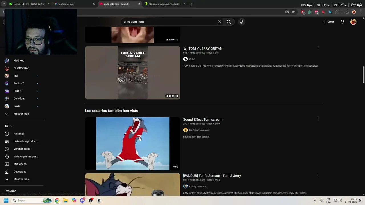Select the grito gato tom YouTube tab
Image resolution: width=365 pixels, height=205 pixels.
point(120,4)
